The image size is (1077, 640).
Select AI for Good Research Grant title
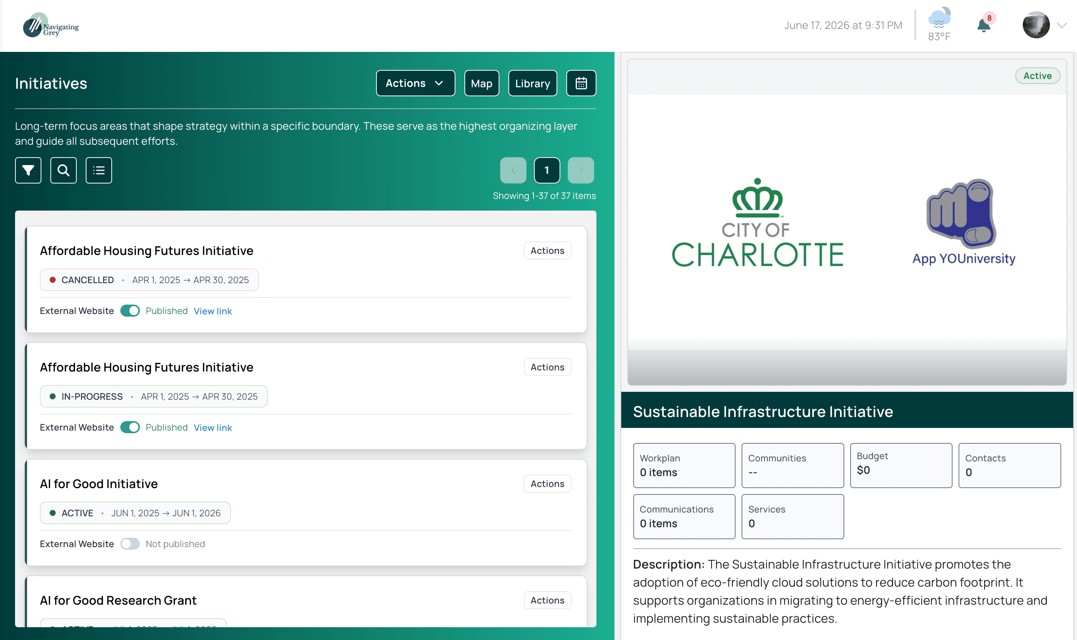118,600
